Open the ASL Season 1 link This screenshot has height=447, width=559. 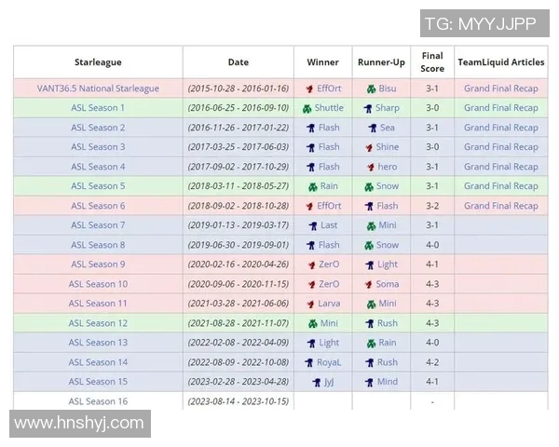click(x=98, y=108)
